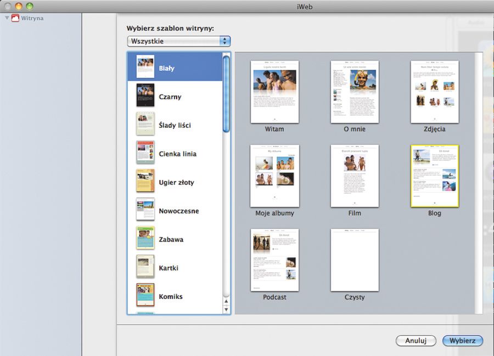
Task: Select the Biały template theme icon
Action: (145, 66)
